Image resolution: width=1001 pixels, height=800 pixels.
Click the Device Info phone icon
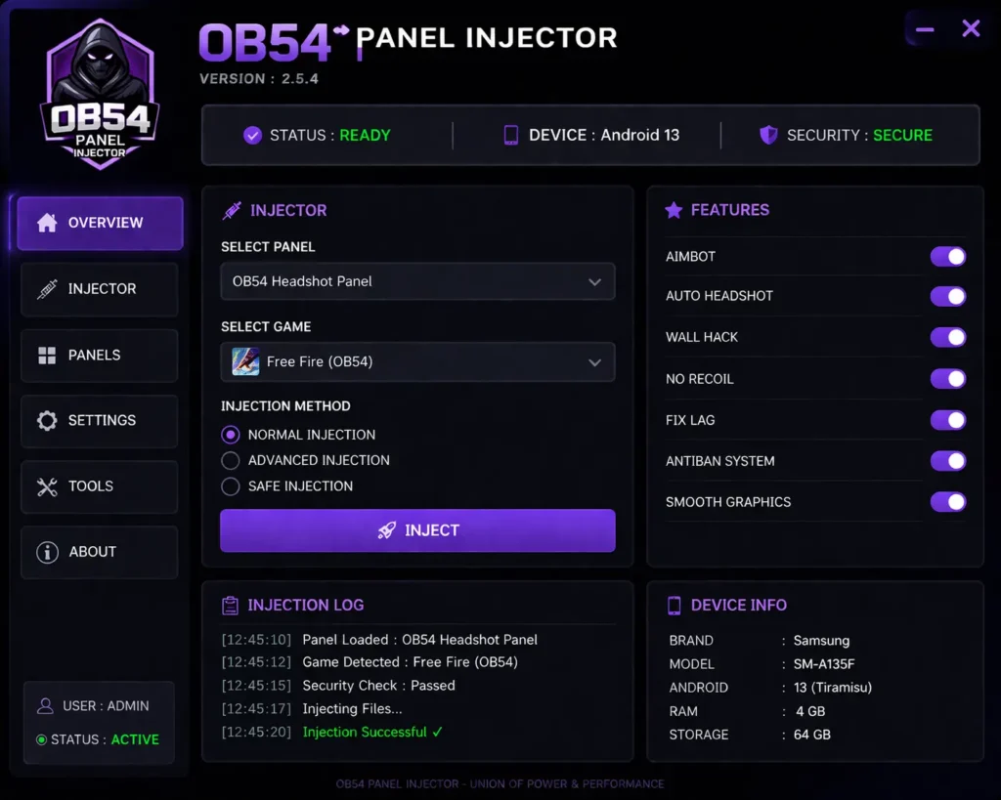click(675, 605)
